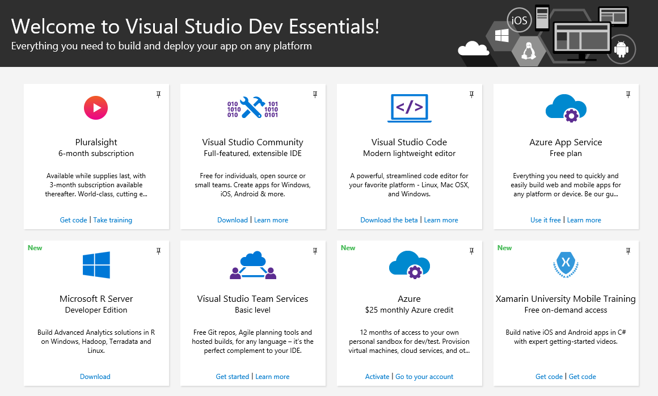The height and width of the screenshot is (396, 658).
Task: Click the 'Modern lightweight editor' subtitle
Action: 409,154
